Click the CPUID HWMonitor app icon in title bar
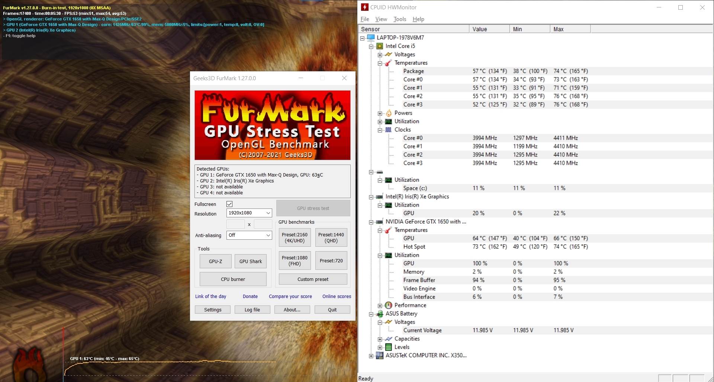This screenshot has width=714, height=382. point(365,7)
